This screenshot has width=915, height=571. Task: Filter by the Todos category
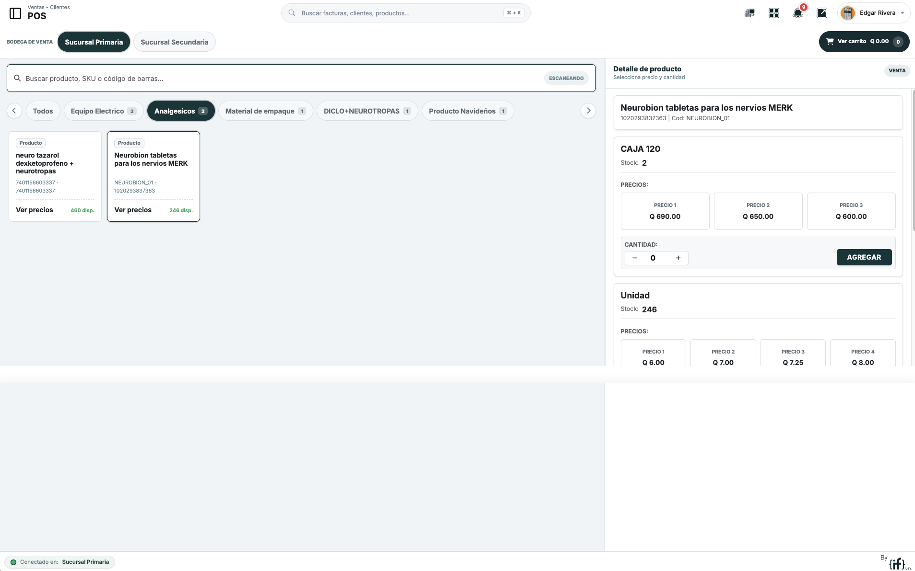click(x=43, y=111)
